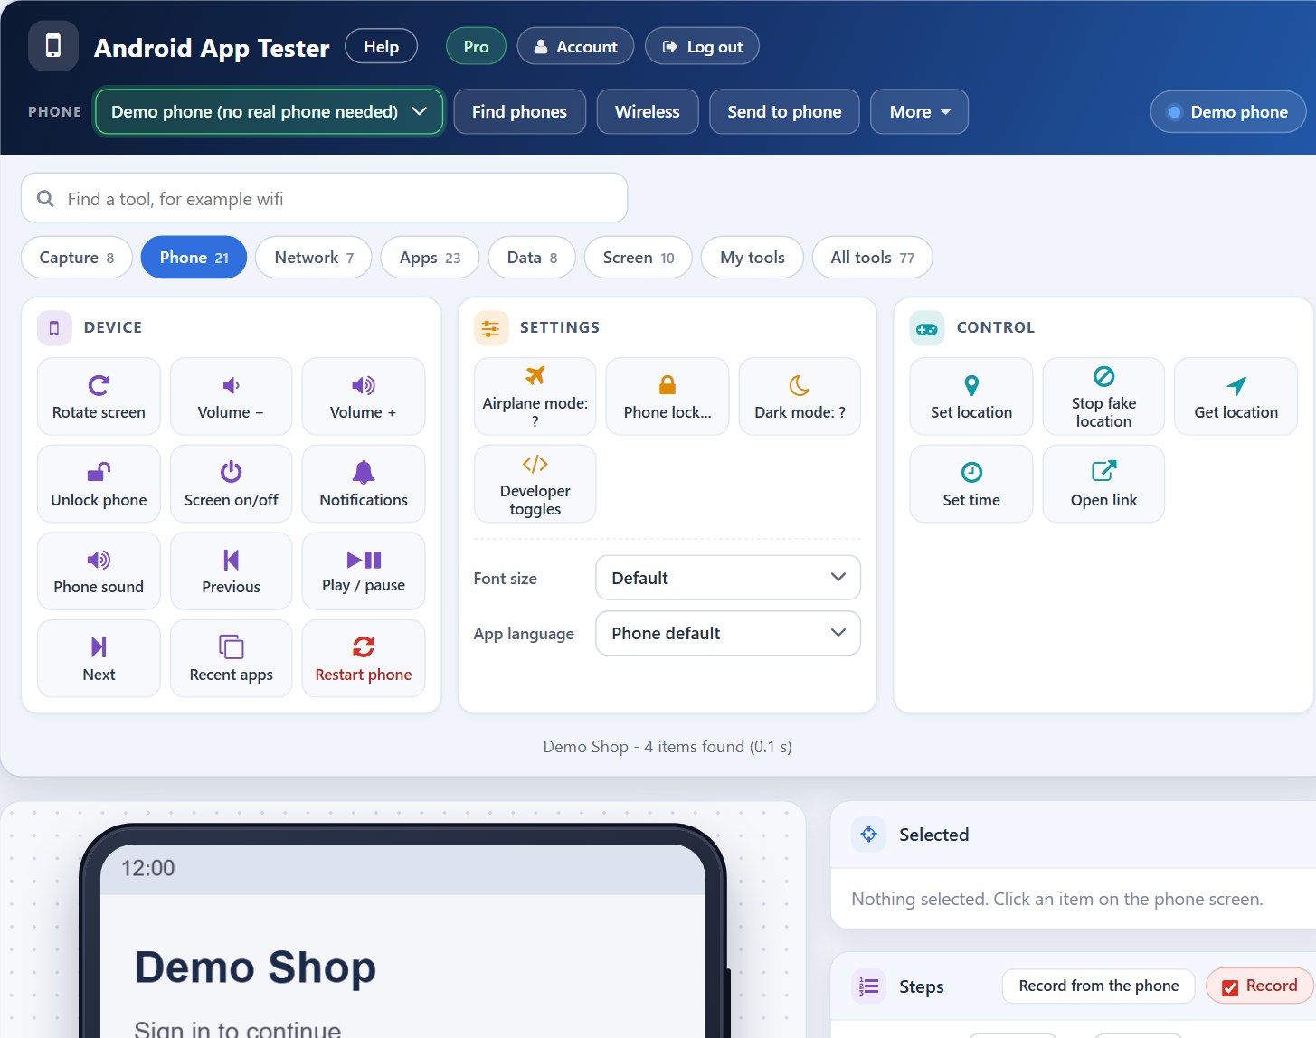Screen dimensions: 1316x1038
Task: Switch to the Network tab
Action: pos(314,258)
